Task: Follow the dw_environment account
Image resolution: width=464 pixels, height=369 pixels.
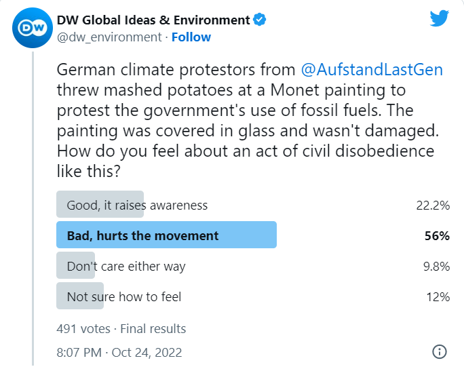Action: 191,37
